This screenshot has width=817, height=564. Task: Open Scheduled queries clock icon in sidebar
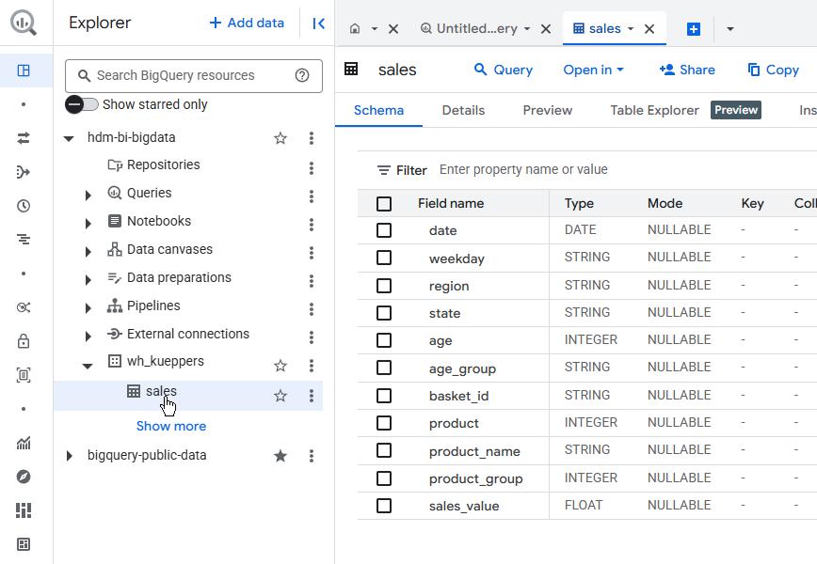24,206
